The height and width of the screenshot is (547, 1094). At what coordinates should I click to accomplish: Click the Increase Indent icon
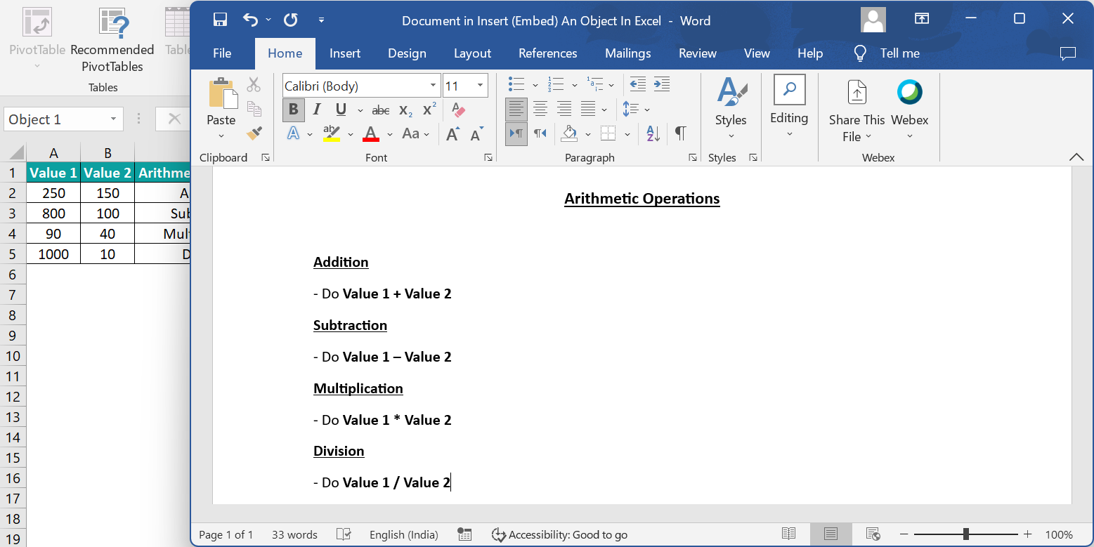[x=661, y=85]
